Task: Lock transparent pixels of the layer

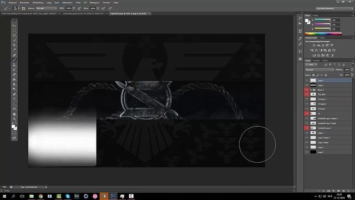Action: (x=313, y=75)
